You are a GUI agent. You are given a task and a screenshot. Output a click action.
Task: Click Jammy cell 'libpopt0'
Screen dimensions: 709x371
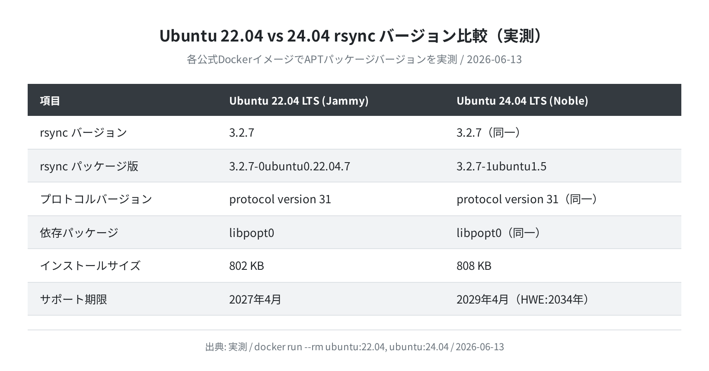[252, 233]
